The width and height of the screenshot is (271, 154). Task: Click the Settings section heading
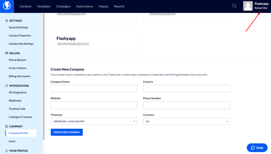(x=16, y=21)
